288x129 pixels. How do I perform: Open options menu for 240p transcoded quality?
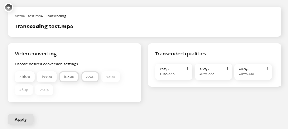(x=188, y=68)
